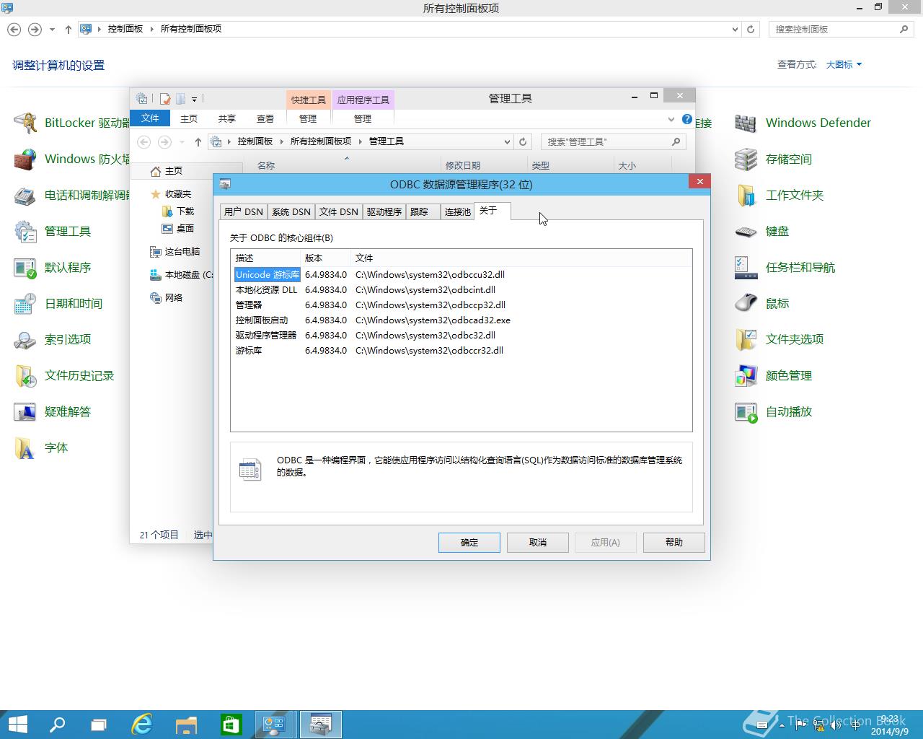Open Fonts (字体) icon
The height and width of the screenshot is (739, 923).
(x=25, y=447)
